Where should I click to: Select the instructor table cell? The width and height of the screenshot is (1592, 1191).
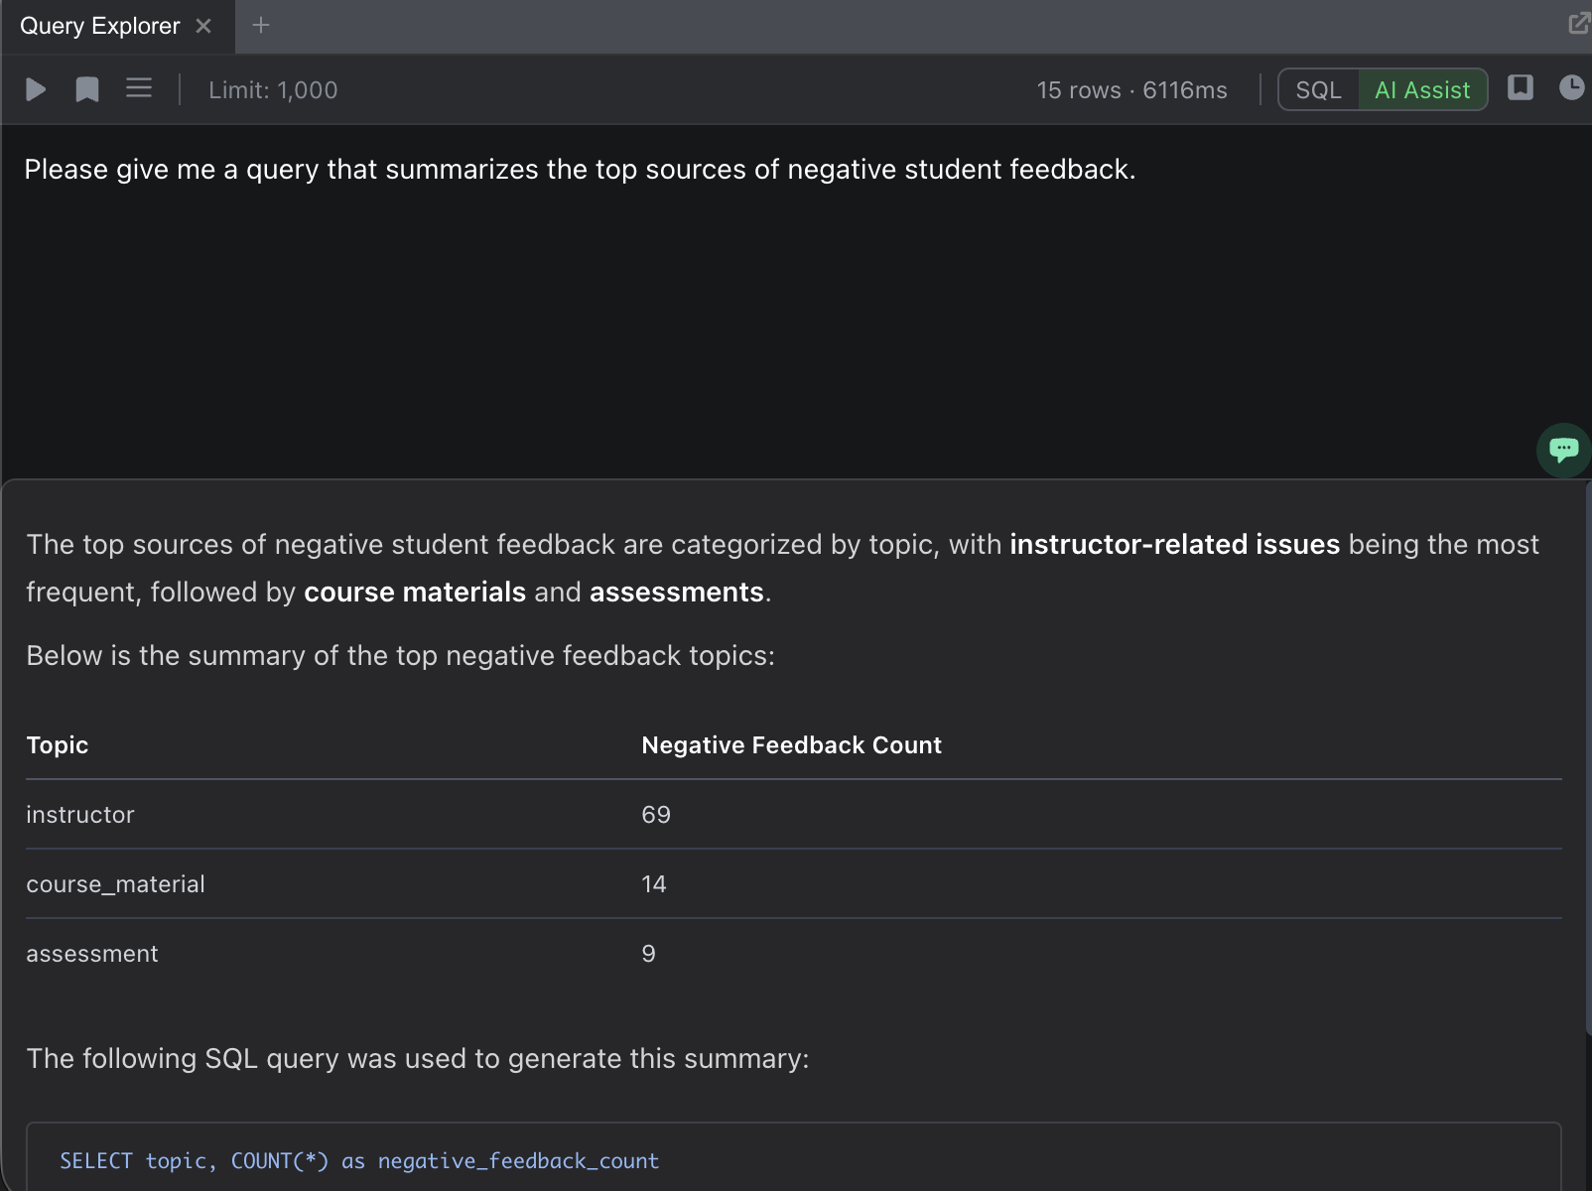click(x=80, y=815)
